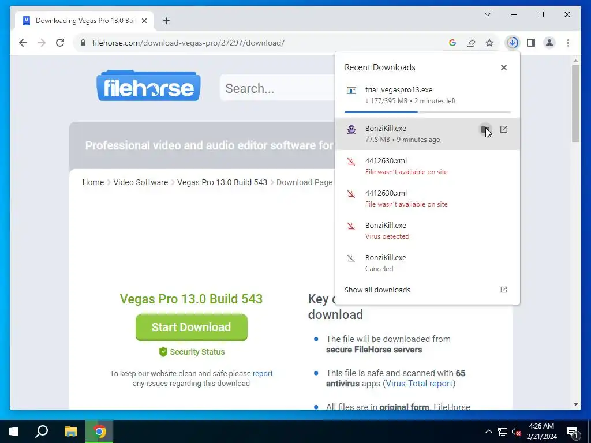Open Chrome's three-dot menu
Screen dimensions: 591x443
[x=568, y=43]
